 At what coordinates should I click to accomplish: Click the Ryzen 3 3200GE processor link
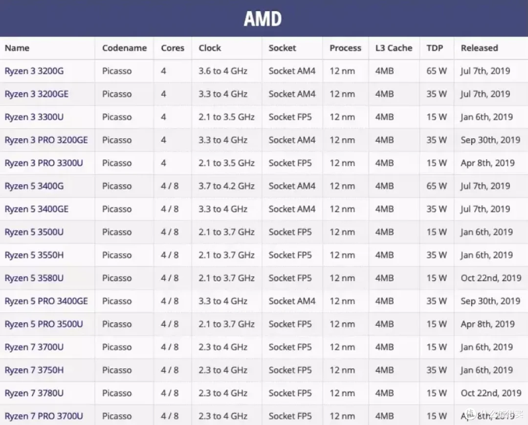[37, 94]
